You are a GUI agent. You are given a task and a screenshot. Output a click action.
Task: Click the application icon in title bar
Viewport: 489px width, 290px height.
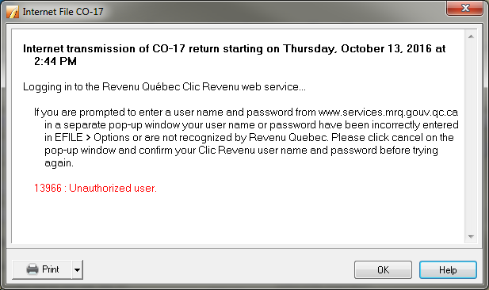13,12
